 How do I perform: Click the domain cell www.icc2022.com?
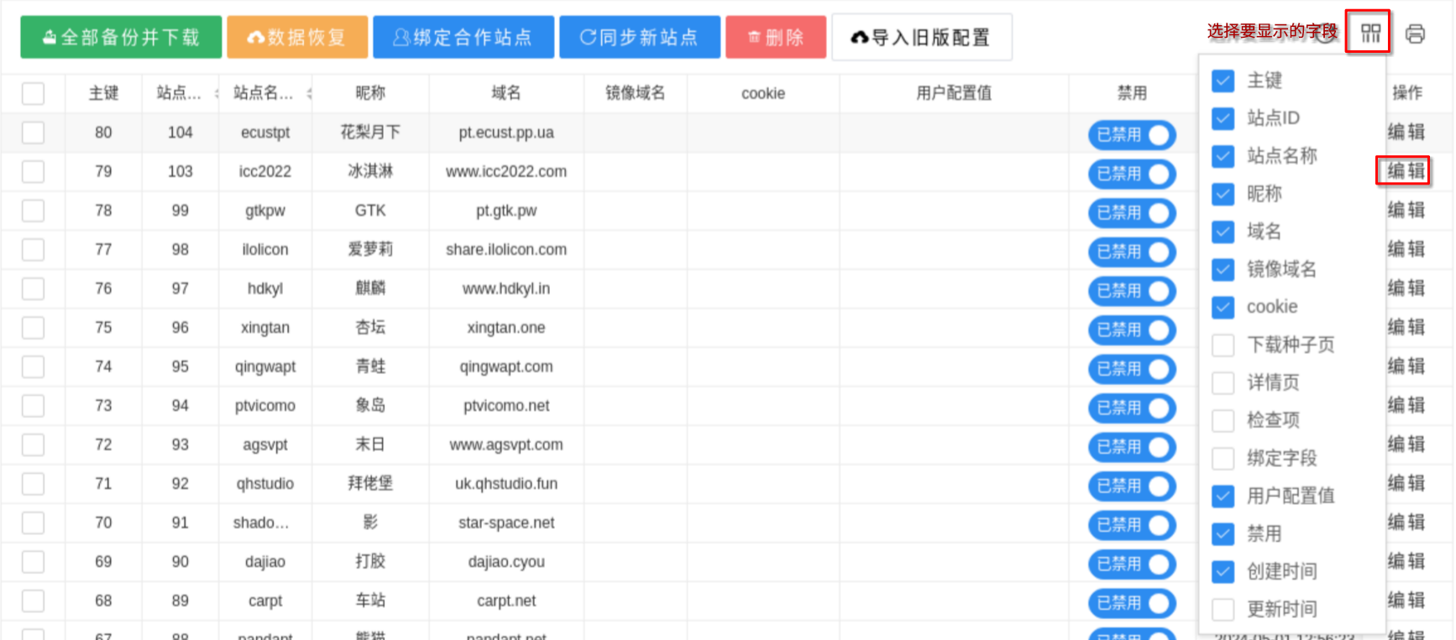click(506, 171)
